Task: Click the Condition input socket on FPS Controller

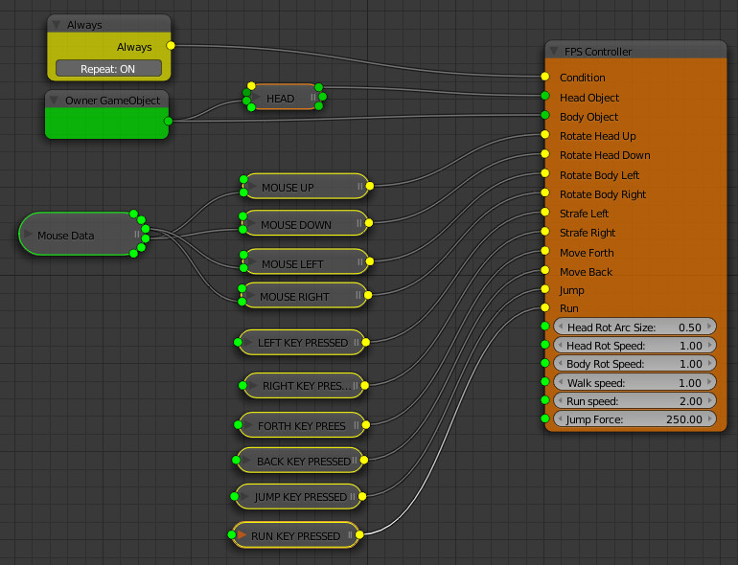Action: pos(544,77)
